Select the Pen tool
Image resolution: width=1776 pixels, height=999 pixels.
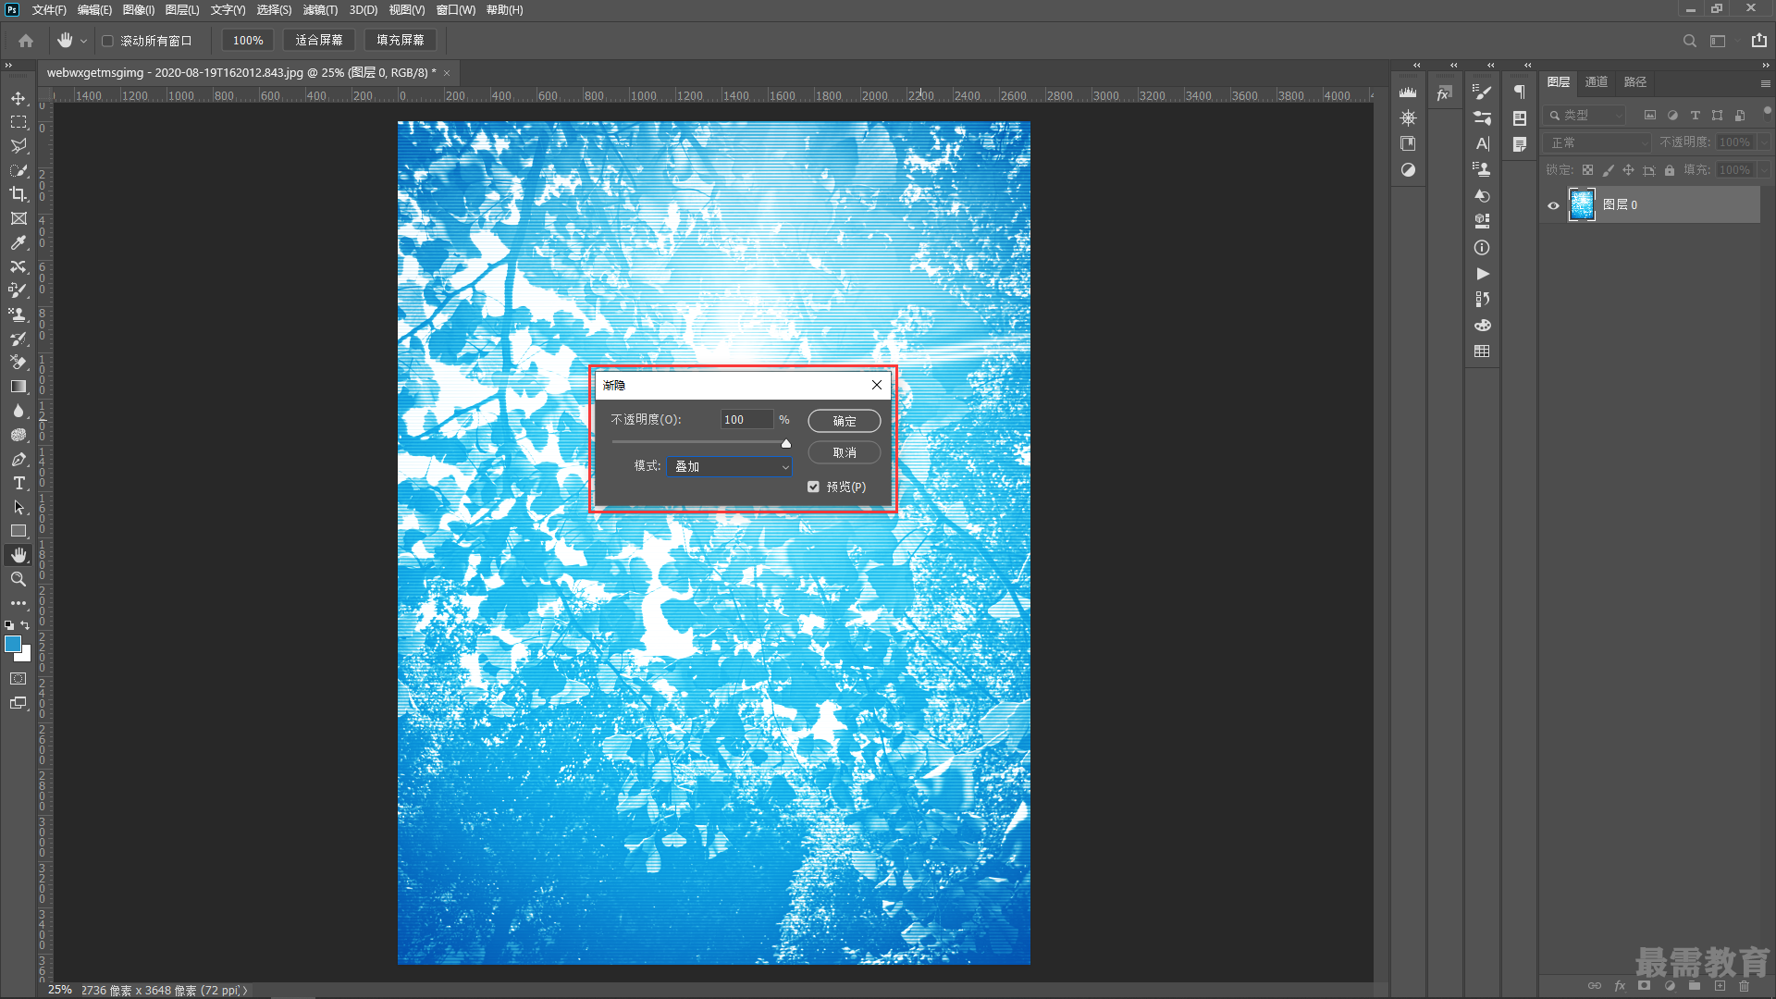[x=18, y=459]
